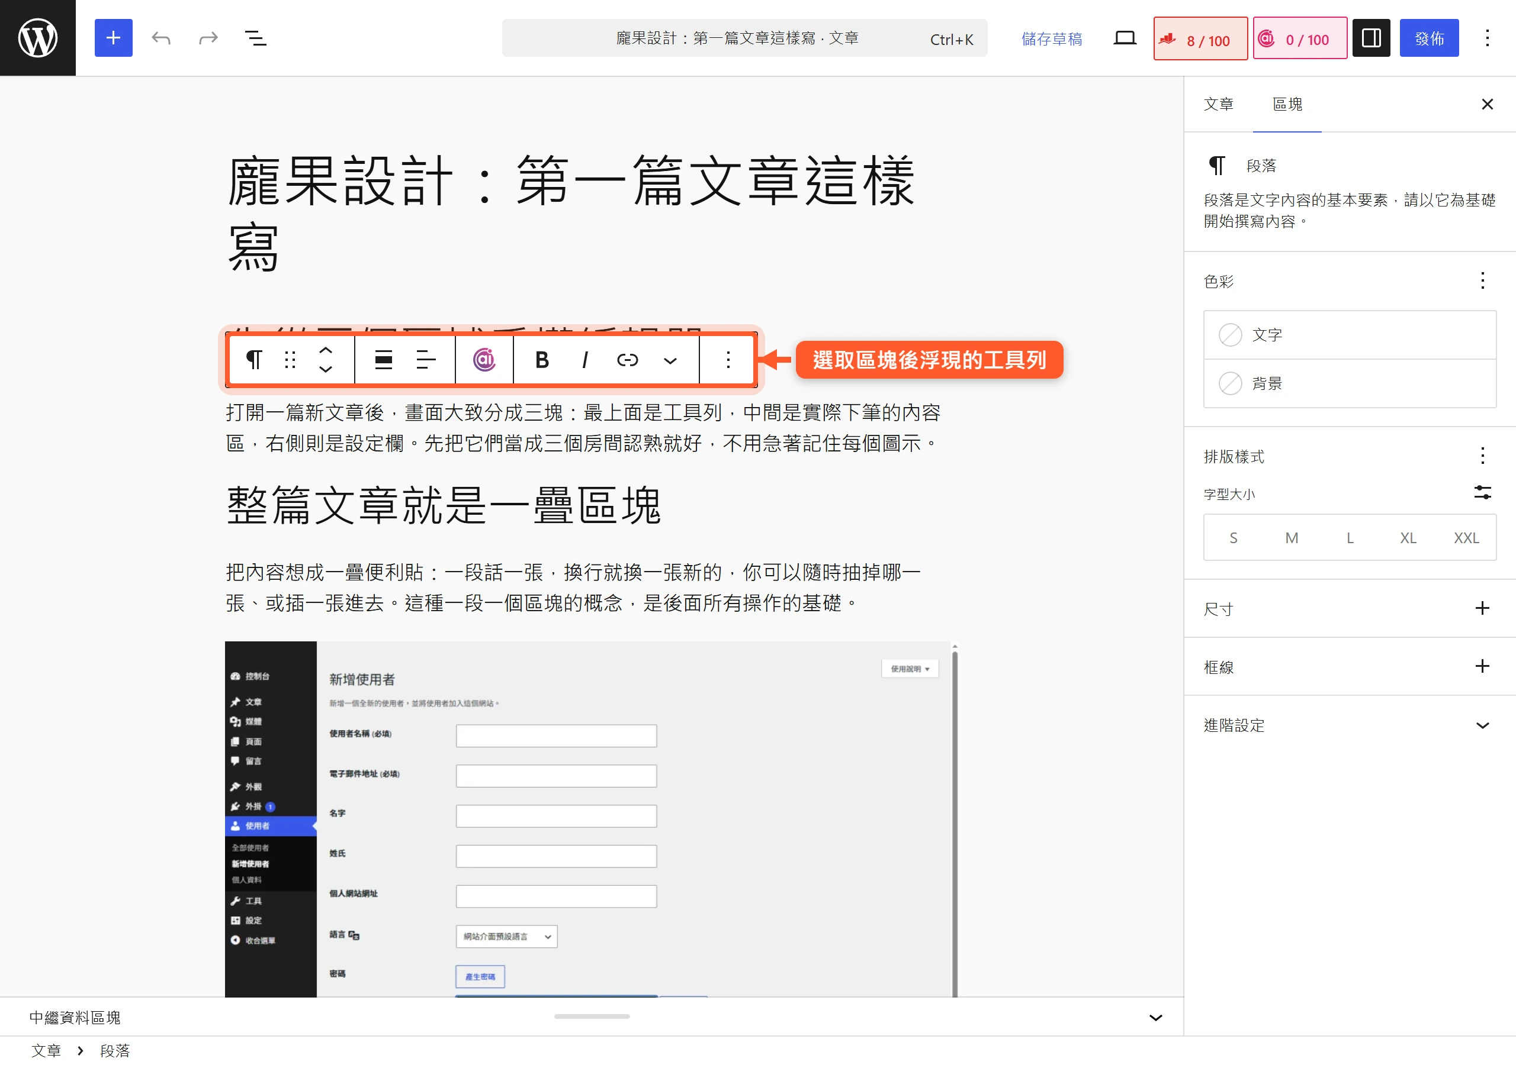Screen dimensions: 1516x1065
Task: Switch to the 文章 sidebar tab
Action: click(x=1218, y=104)
